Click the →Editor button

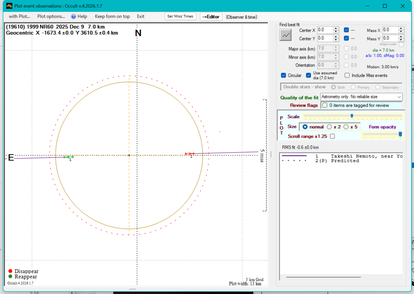tap(211, 17)
